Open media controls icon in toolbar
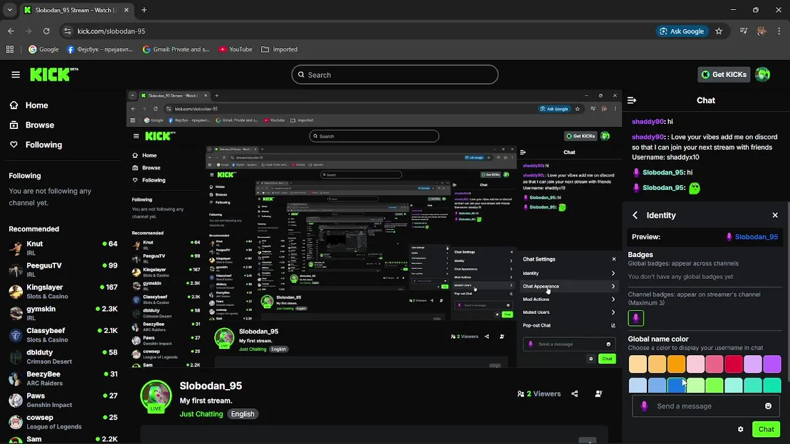 click(x=744, y=31)
